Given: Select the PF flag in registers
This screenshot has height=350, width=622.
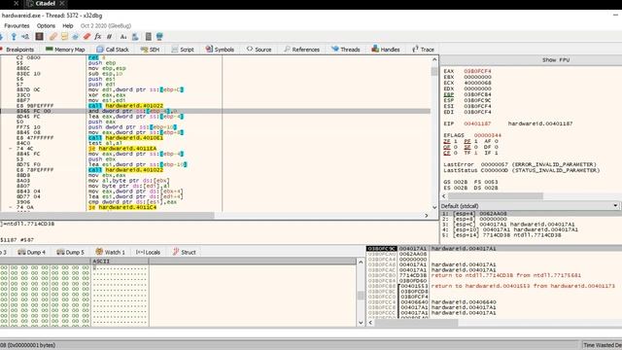Looking at the screenshot, I should 467,141.
